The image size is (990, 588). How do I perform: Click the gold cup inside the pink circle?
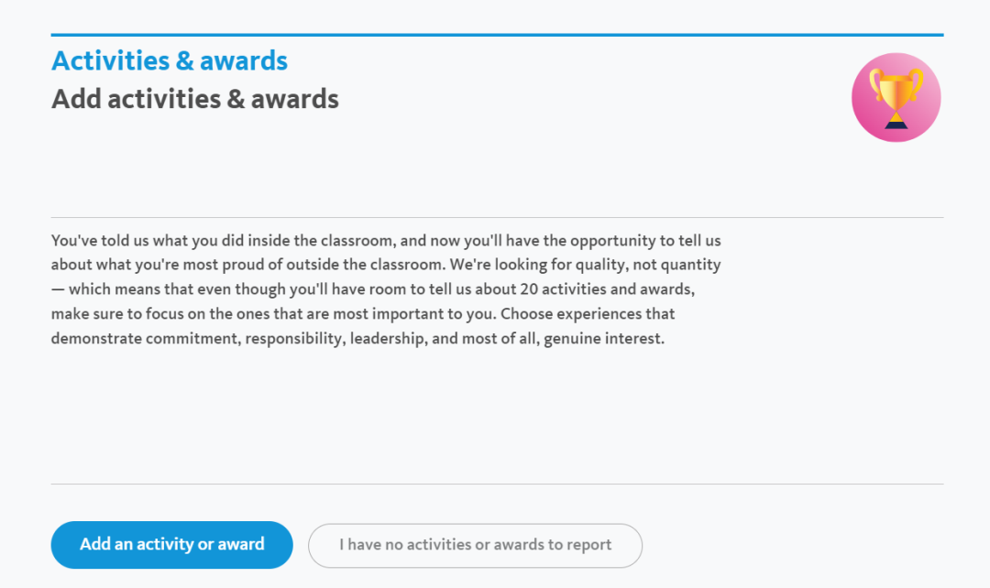click(x=896, y=90)
